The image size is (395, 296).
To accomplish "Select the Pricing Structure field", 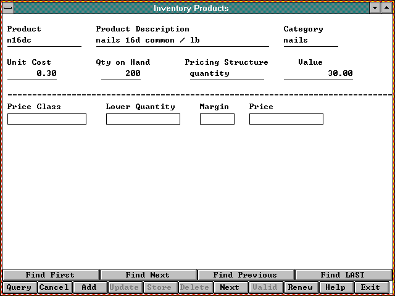I will [227, 73].
